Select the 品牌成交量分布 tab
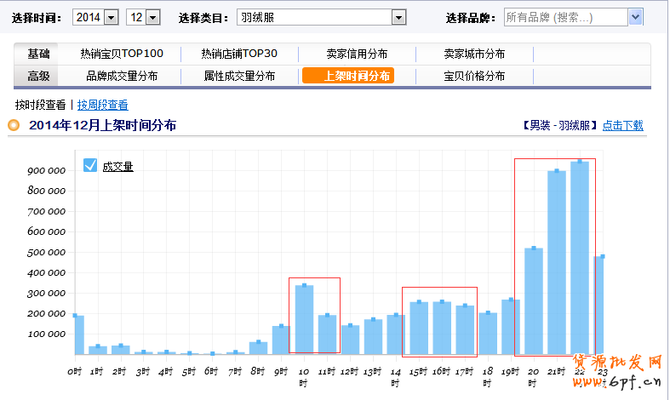The width and height of the screenshot is (670, 400). point(122,76)
